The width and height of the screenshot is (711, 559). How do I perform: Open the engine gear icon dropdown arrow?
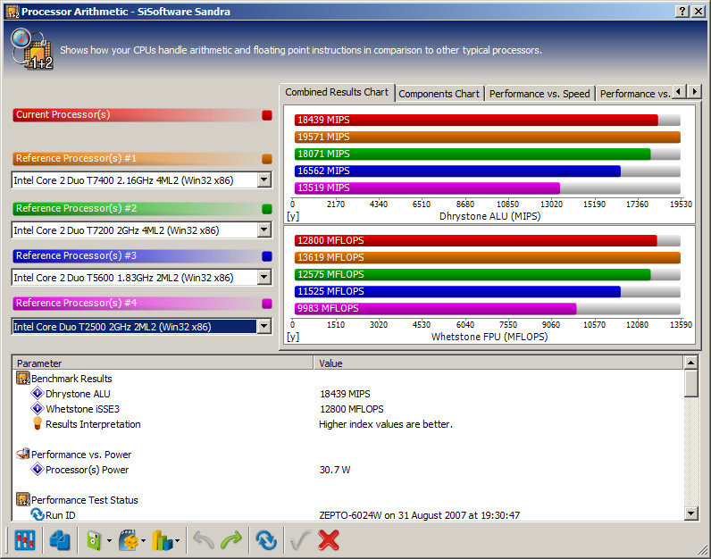click(x=143, y=540)
